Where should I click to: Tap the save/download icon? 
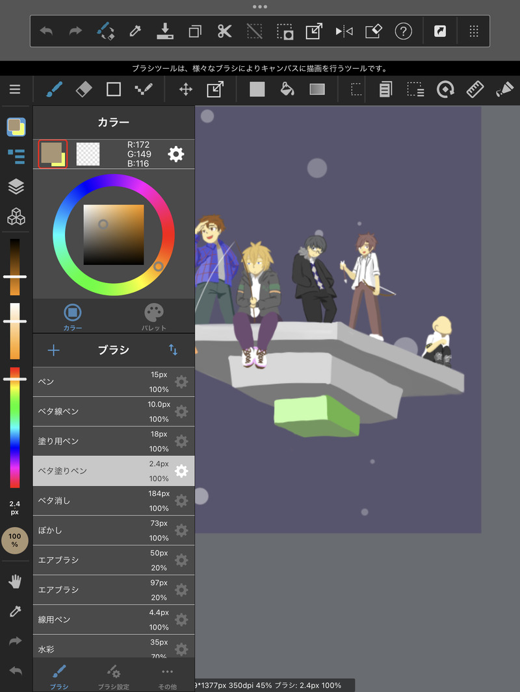click(x=165, y=31)
